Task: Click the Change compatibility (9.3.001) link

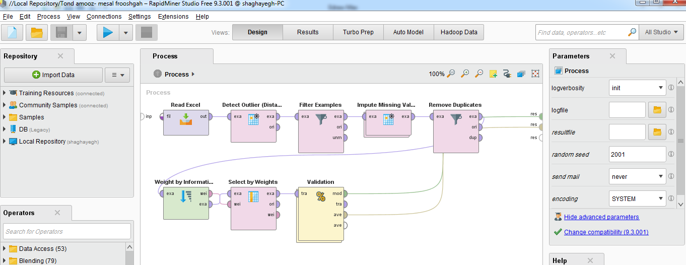Action: pyautogui.click(x=606, y=232)
